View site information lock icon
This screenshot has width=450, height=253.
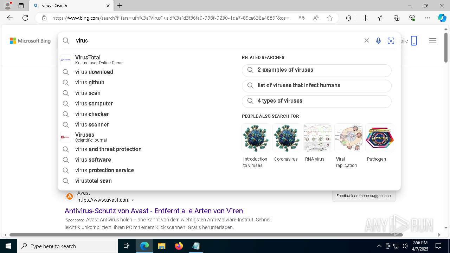tap(44, 18)
